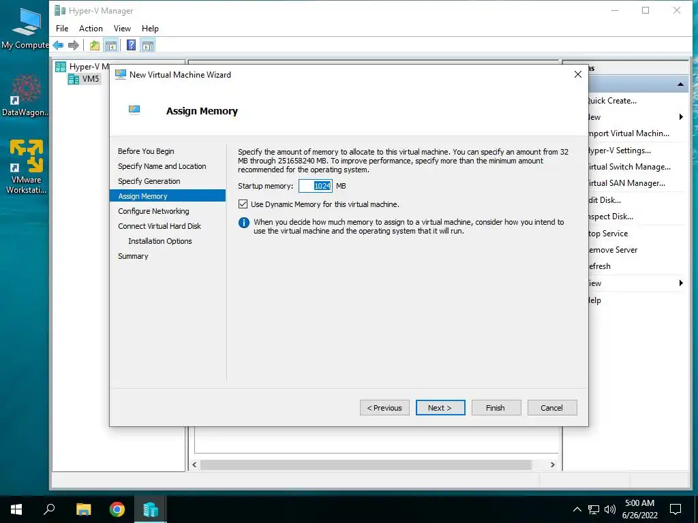Launch Google Chrome from taskbar
The width and height of the screenshot is (698, 523).
[x=117, y=509]
